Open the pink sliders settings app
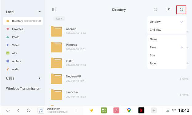The height and width of the screenshot is (115, 192). point(116,110)
